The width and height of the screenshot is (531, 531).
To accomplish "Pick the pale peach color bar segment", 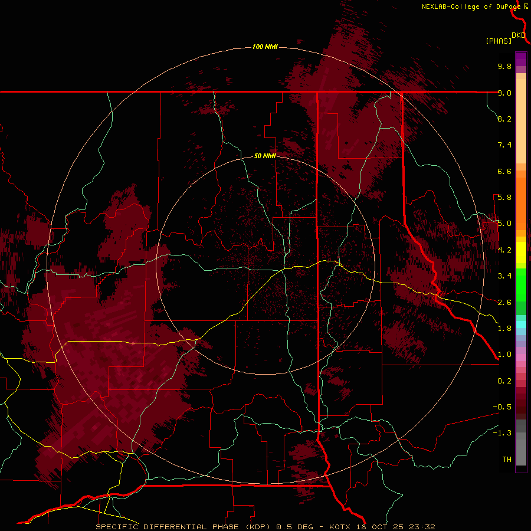I will [x=521, y=121].
